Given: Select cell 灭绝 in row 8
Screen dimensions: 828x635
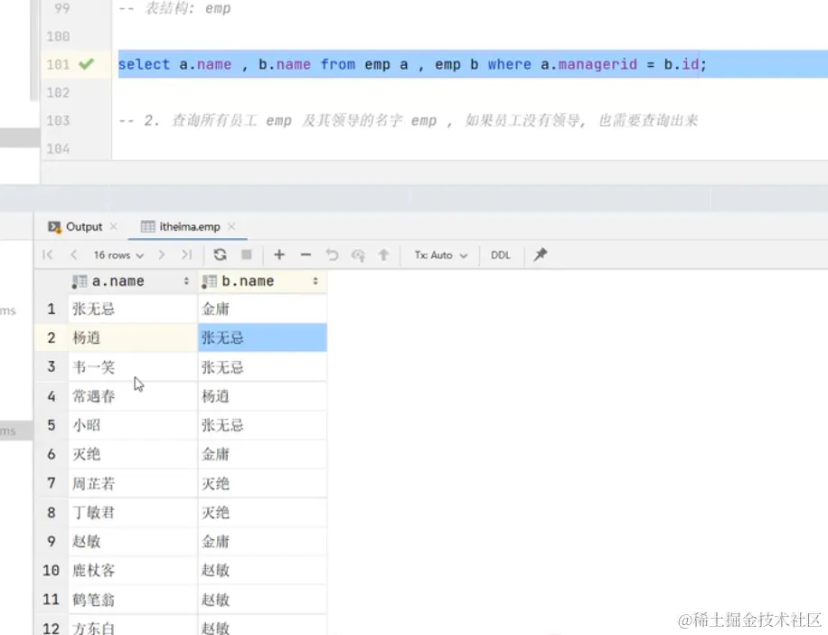Looking at the screenshot, I should pos(262,513).
